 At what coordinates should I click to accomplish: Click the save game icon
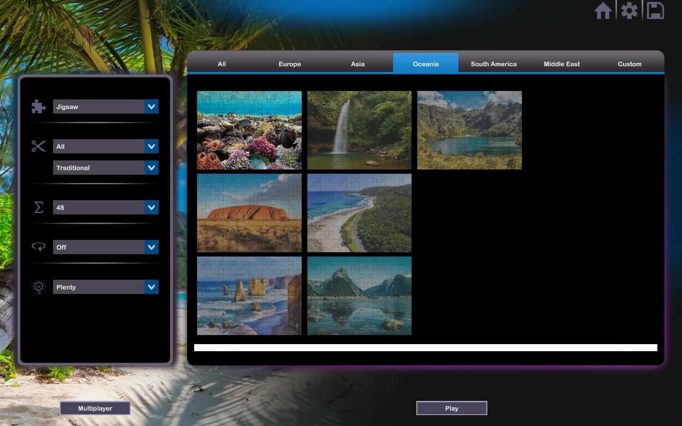click(655, 10)
